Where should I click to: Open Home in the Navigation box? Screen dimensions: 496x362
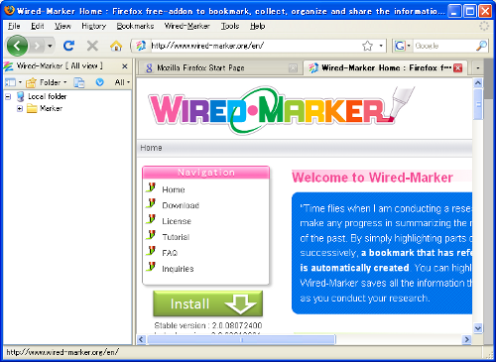(x=174, y=189)
